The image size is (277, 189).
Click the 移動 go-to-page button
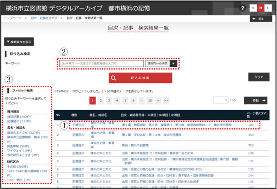click(258, 100)
